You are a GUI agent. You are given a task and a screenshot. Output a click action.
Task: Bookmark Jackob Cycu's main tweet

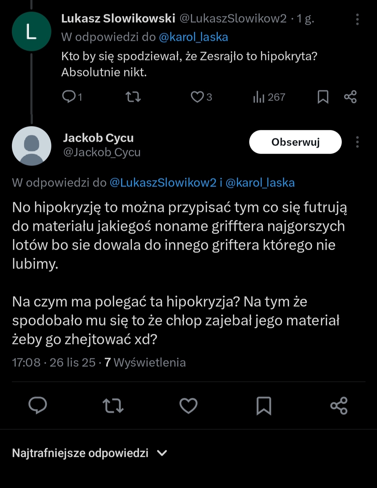pos(264,406)
